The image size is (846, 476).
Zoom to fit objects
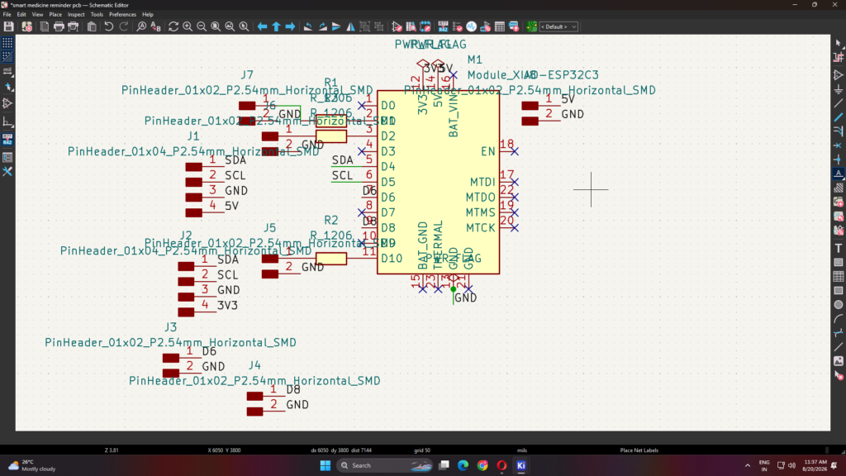(x=230, y=26)
